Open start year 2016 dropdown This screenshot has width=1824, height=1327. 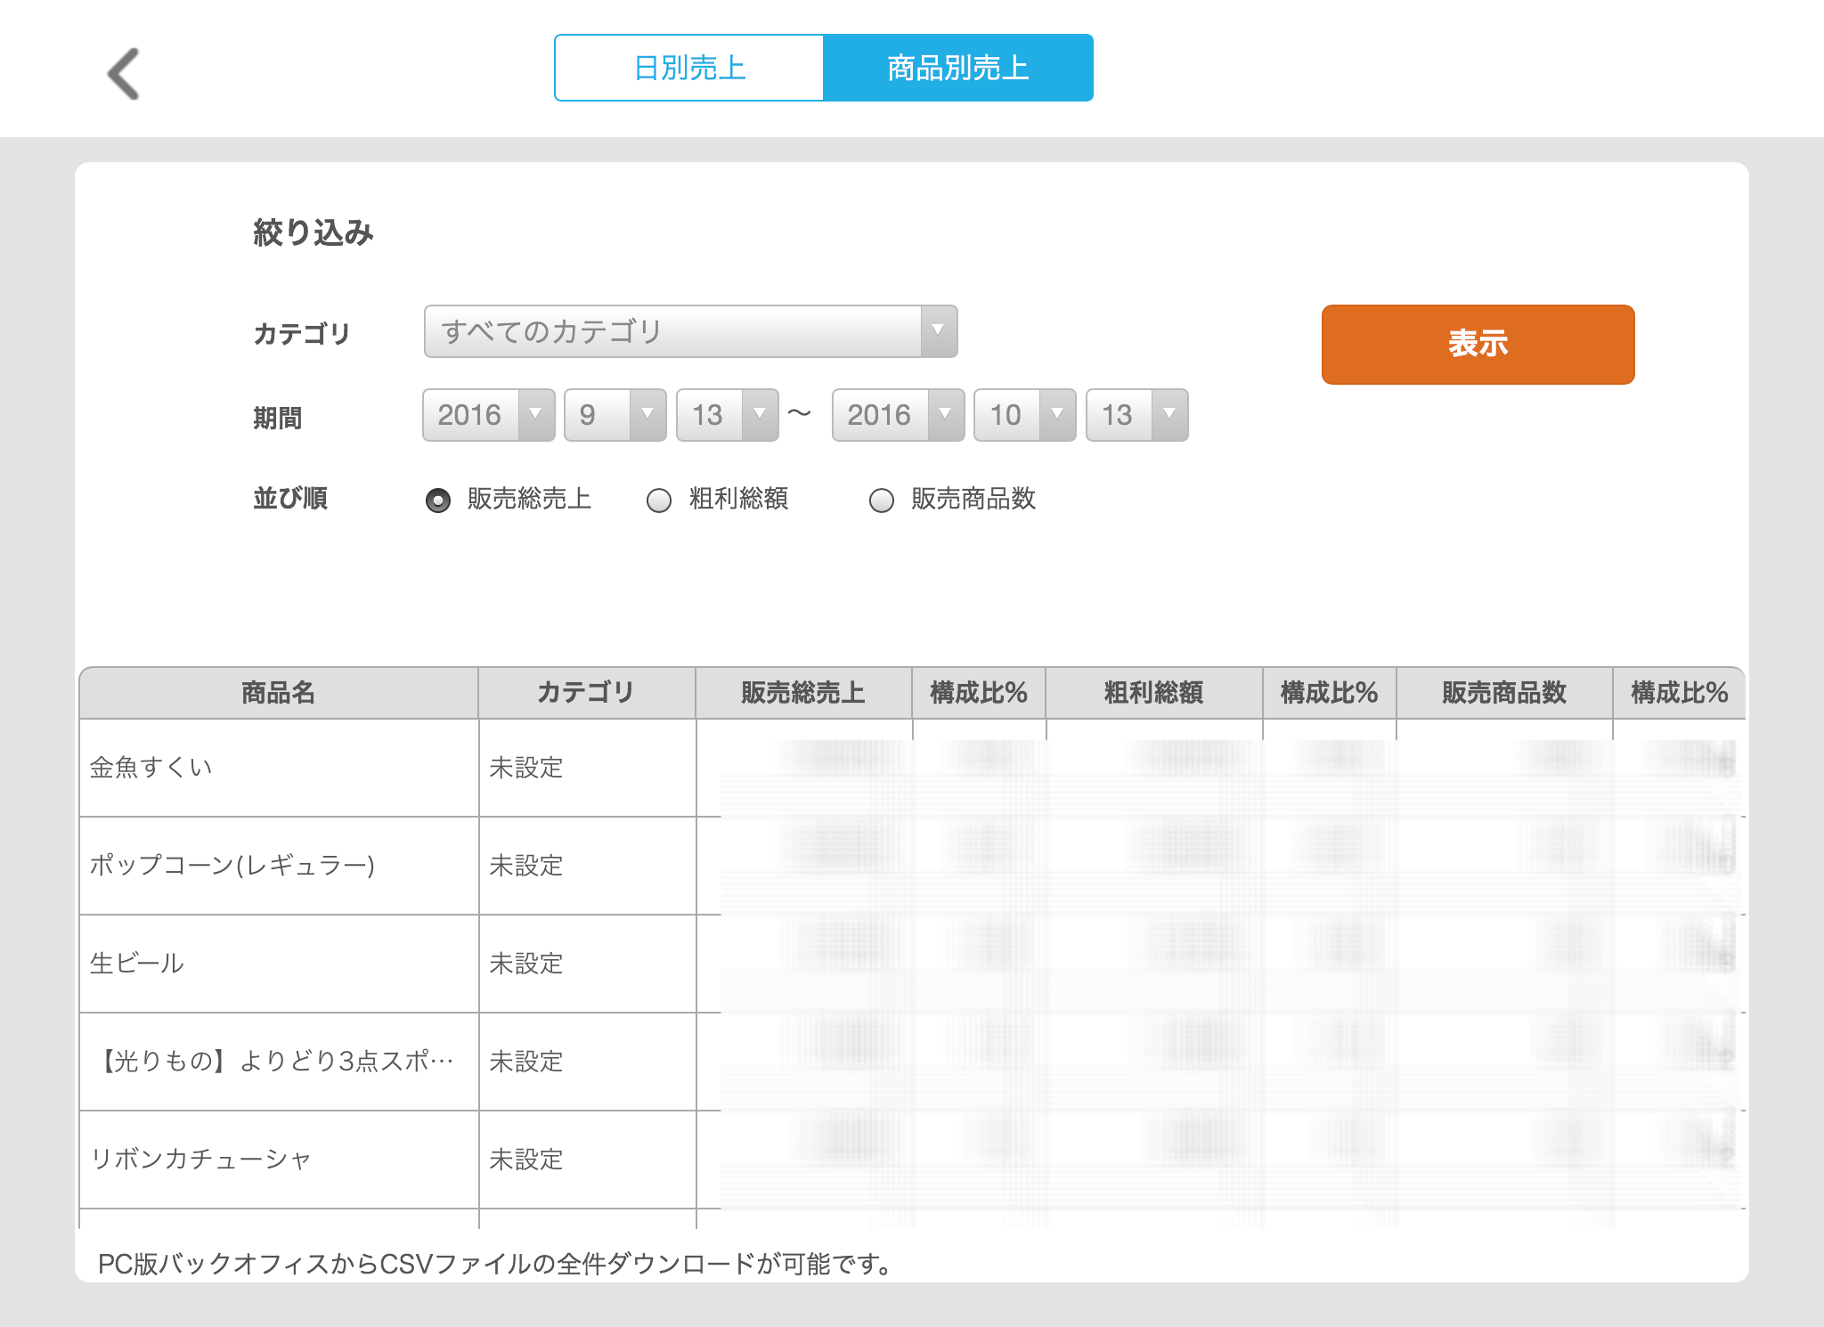pyautogui.click(x=488, y=415)
